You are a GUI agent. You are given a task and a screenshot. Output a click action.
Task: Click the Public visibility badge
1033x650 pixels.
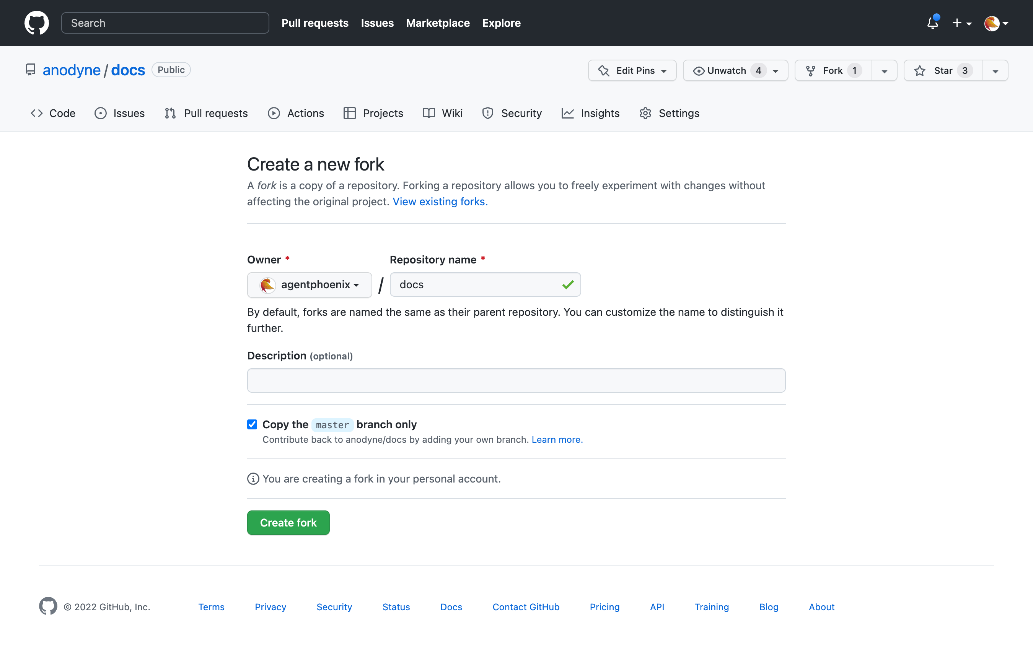click(171, 70)
